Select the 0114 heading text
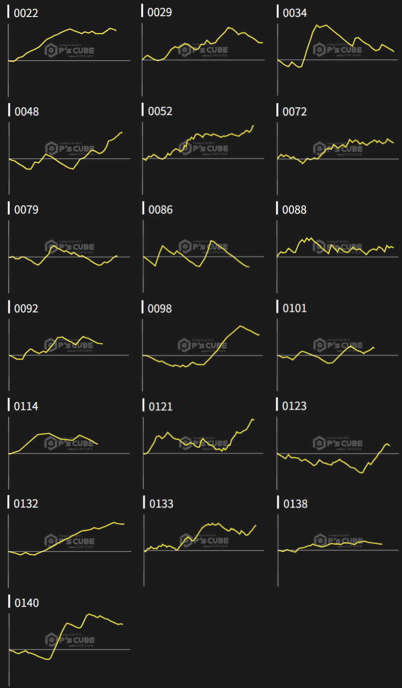 (26, 406)
